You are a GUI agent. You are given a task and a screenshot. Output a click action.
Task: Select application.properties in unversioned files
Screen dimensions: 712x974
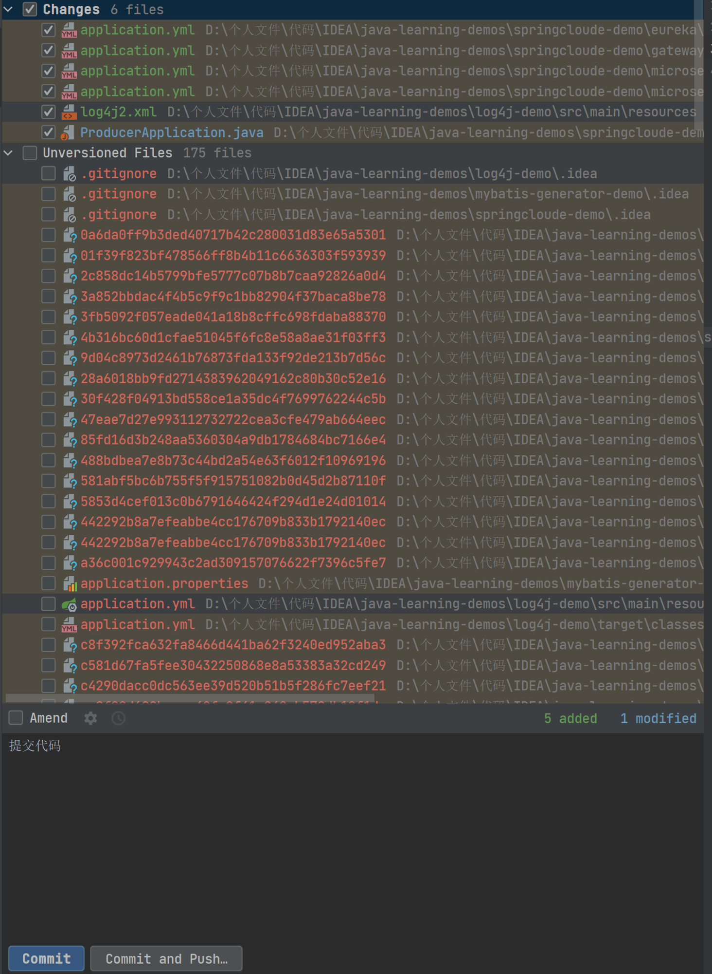click(x=164, y=583)
